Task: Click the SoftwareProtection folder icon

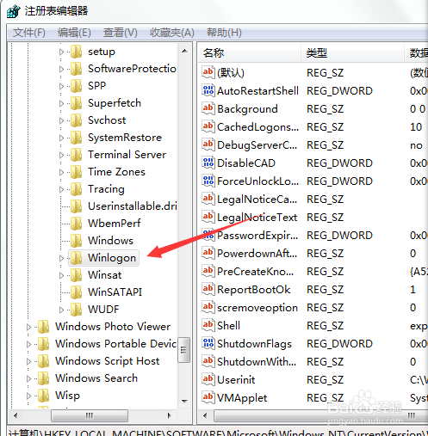Action: (x=77, y=69)
